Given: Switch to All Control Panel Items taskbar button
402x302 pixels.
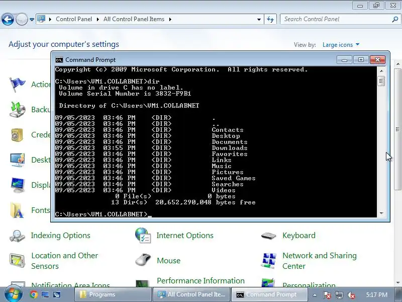Looking at the screenshot, I should [191, 294].
